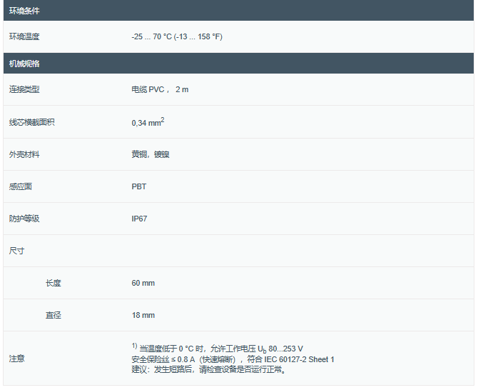Select the 直径 sub-item label
The height and width of the screenshot is (390, 478).
54,315
